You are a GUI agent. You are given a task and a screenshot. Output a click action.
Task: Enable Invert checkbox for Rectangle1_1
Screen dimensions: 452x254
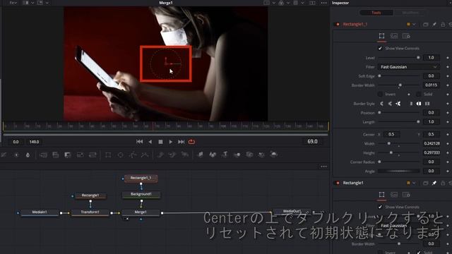[x=380, y=94]
